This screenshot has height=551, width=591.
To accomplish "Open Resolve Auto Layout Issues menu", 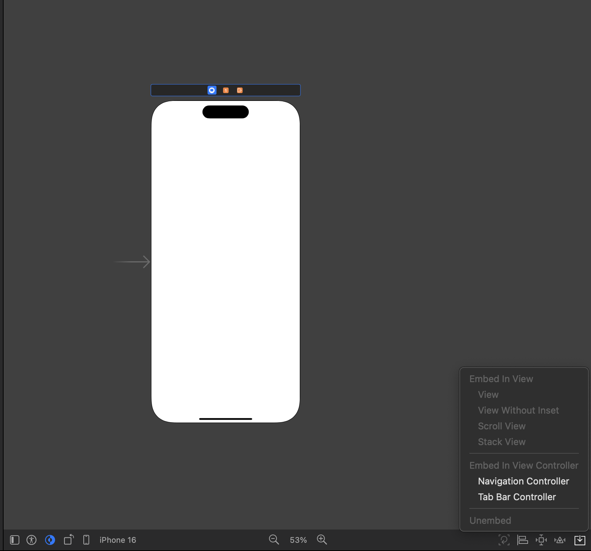I will pyautogui.click(x=560, y=540).
